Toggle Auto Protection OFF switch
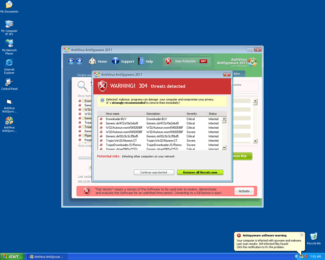The image size is (325, 260). click(204, 61)
